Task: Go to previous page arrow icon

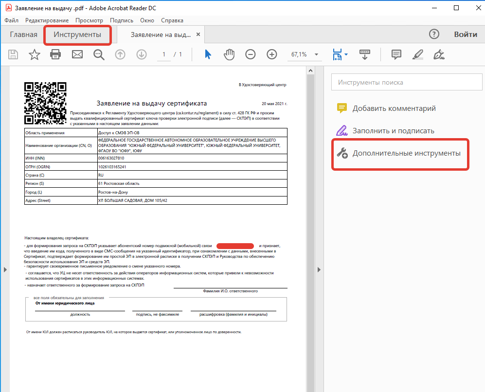Action: tap(120, 55)
